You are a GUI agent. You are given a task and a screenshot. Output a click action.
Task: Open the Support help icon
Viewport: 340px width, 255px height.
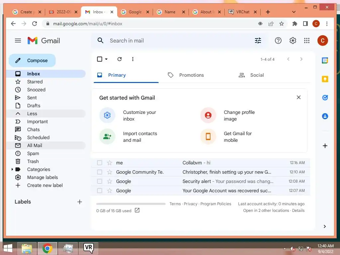pyautogui.click(x=278, y=41)
